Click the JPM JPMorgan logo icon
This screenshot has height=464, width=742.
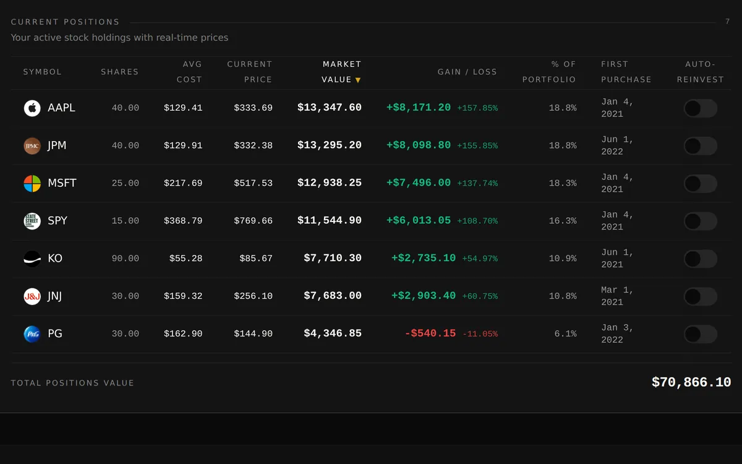tap(32, 146)
